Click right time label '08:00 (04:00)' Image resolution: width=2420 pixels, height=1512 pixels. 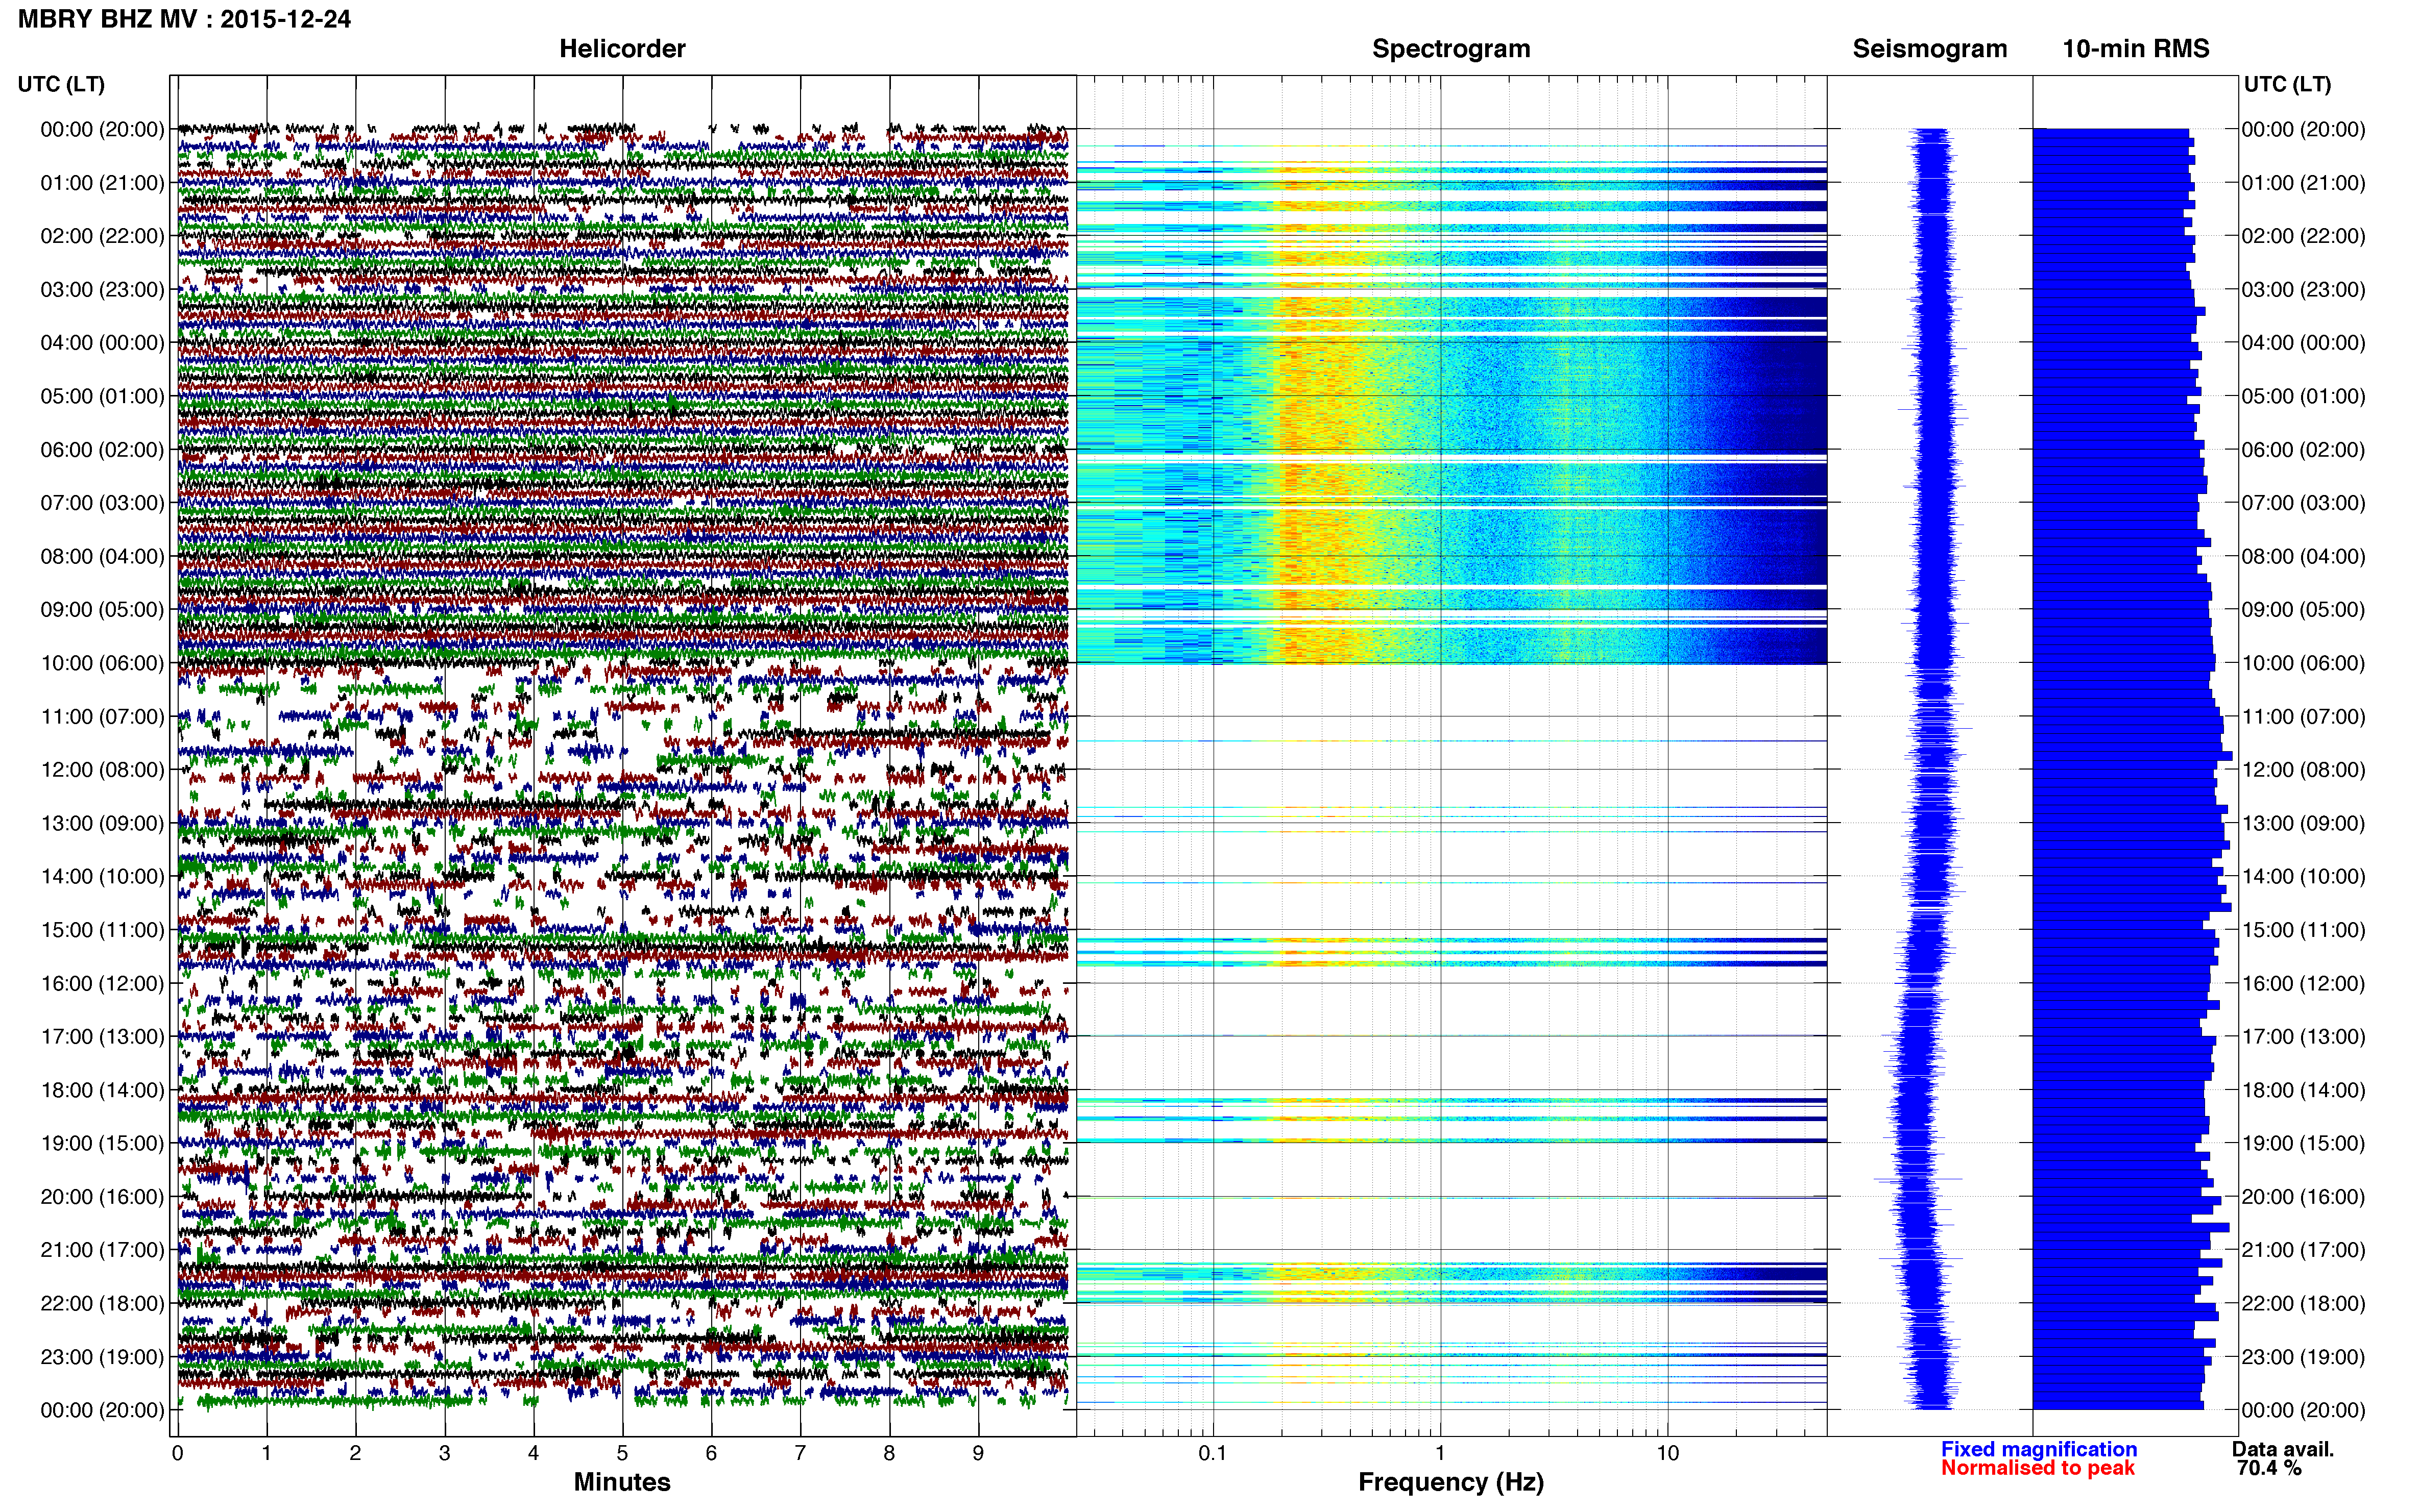(2303, 556)
